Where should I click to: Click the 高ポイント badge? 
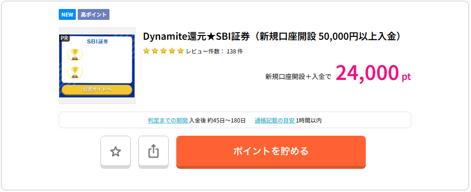click(93, 15)
